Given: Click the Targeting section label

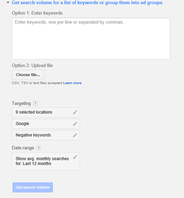Looking at the screenshot, I should pyautogui.click(x=21, y=104).
